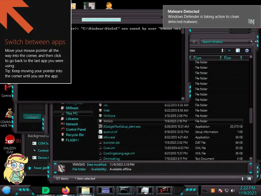Expand the view options dropdown arrow
Screen dimensions: 261x196
click(229, 51)
